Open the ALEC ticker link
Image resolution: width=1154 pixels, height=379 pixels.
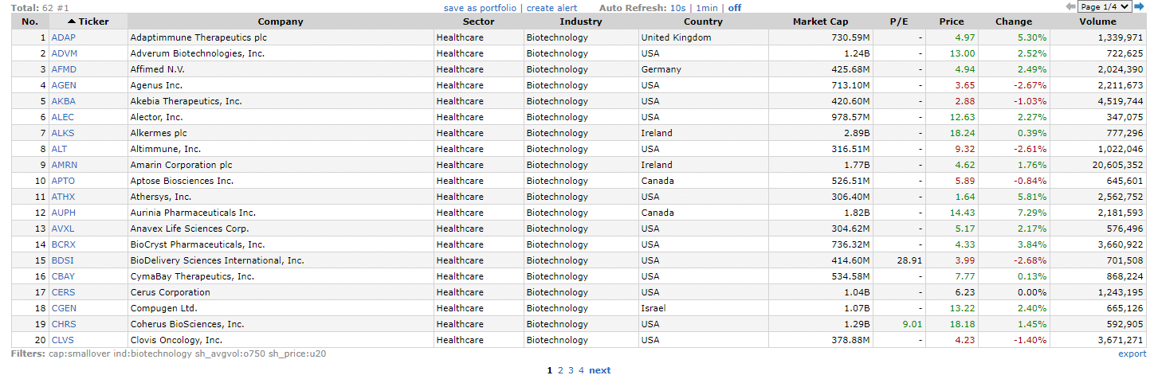tap(62, 117)
